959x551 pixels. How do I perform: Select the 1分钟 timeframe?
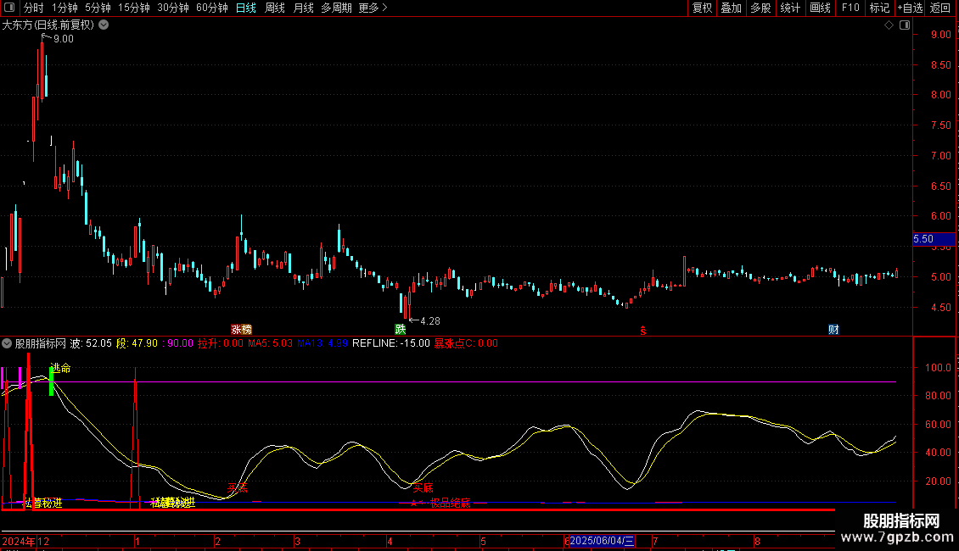pos(64,8)
